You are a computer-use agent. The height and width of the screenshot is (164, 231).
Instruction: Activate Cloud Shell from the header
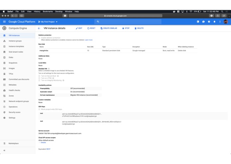click(198, 22)
